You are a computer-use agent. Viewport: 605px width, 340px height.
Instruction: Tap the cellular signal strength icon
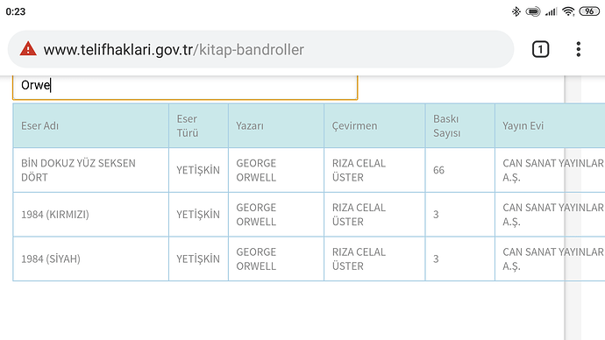tap(551, 12)
